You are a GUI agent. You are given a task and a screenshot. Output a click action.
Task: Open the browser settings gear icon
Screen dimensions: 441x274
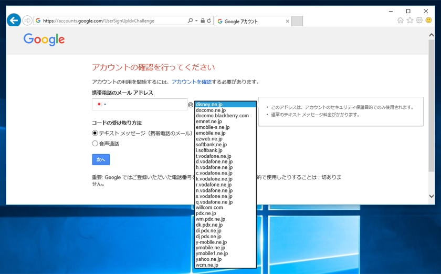point(419,21)
